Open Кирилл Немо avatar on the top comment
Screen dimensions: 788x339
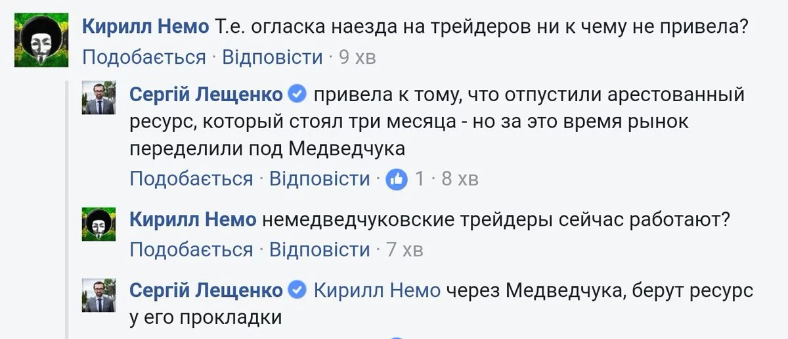pos(41,40)
